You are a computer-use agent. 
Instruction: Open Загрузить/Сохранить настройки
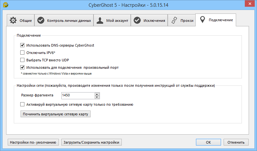click(x=92, y=142)
